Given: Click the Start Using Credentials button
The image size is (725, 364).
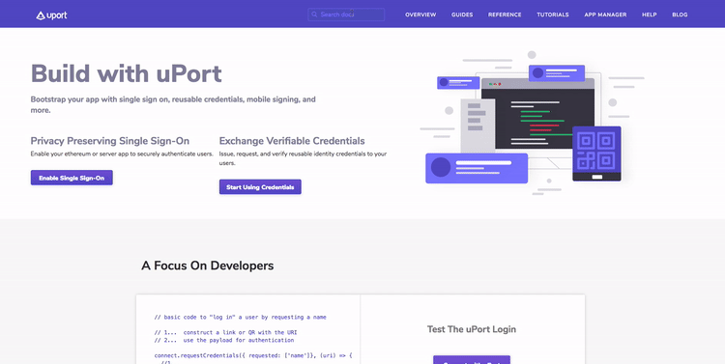Looking at the screenshot, I should 260,187.
